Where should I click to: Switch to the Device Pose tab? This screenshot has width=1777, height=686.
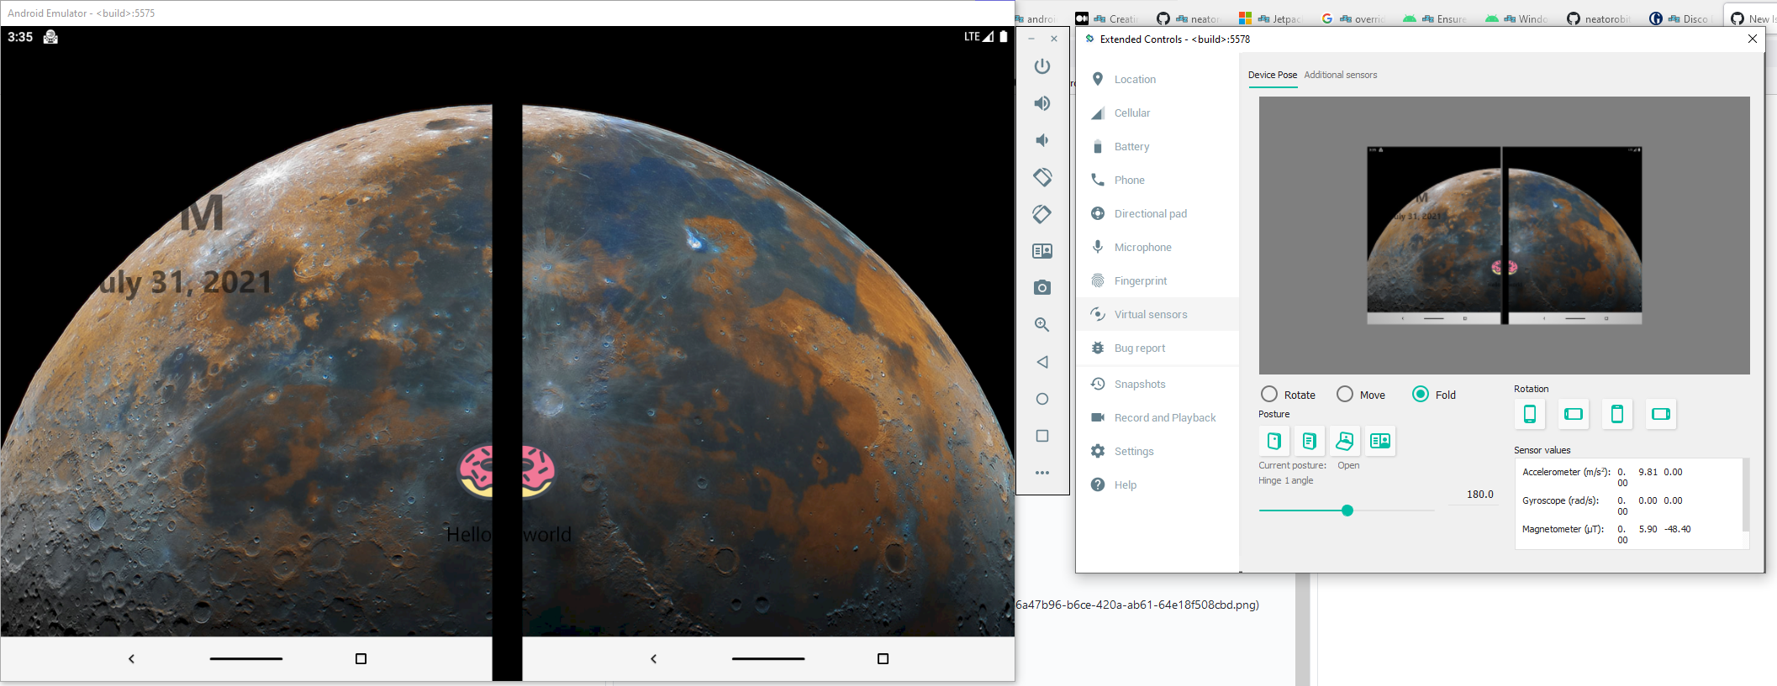1273,75
